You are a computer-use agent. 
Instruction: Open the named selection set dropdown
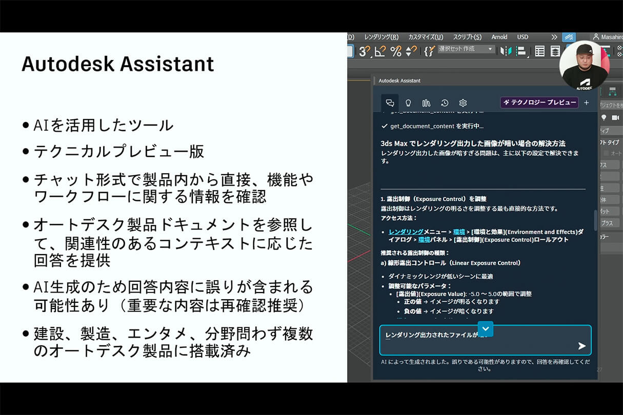click(x=466, y=49)
